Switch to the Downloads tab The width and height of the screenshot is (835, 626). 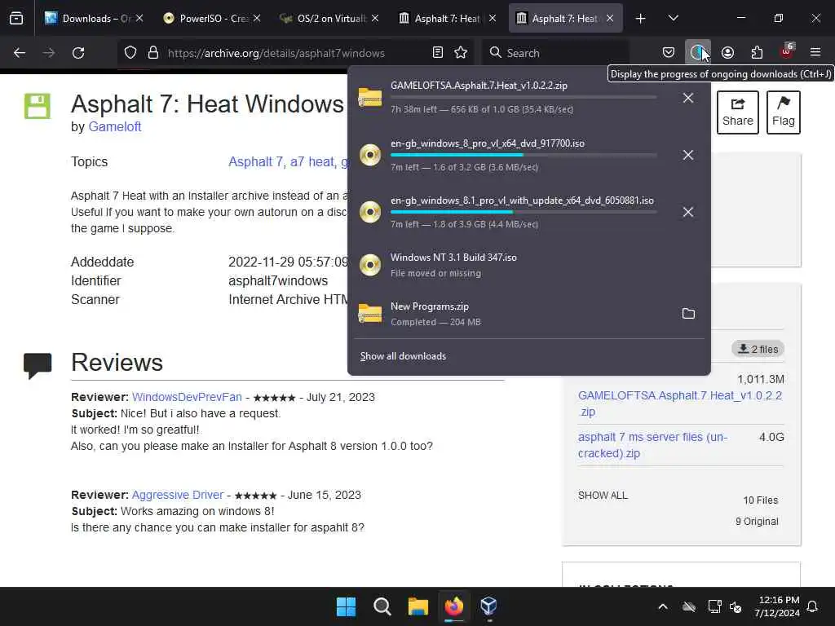click(95, 19)
